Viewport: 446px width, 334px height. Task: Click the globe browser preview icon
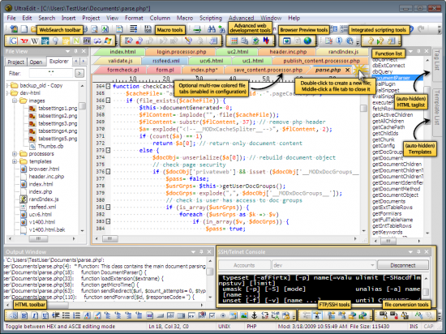(x=307, y=41)
